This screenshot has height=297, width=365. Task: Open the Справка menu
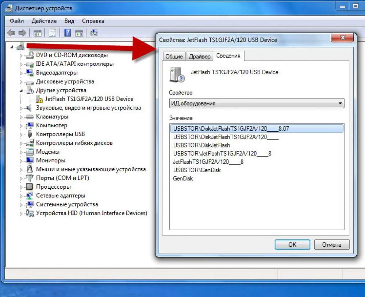(x=93, y=21)
